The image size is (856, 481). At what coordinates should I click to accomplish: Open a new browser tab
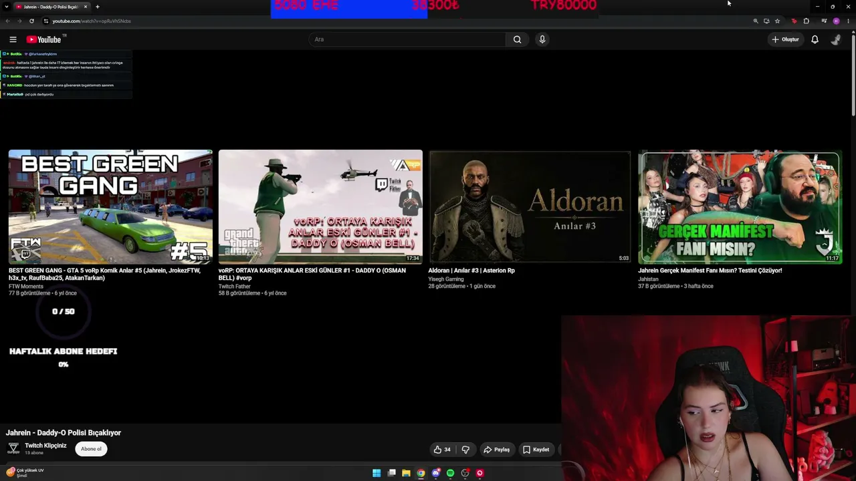click(98, 7)
